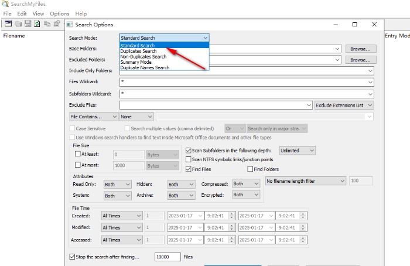Viewport: 410px width, 266px height.
Task: Click the open folder toolbar icon
Action: [x=18, y=23]
